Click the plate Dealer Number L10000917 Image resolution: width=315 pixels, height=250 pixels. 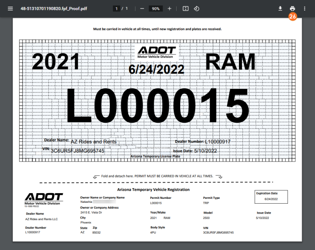point(218,141)
